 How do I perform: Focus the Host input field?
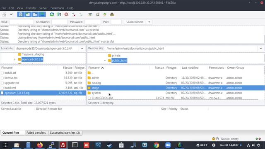pos(22,22)
